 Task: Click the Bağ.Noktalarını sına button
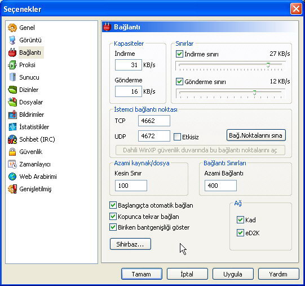[x=256, y=135]
